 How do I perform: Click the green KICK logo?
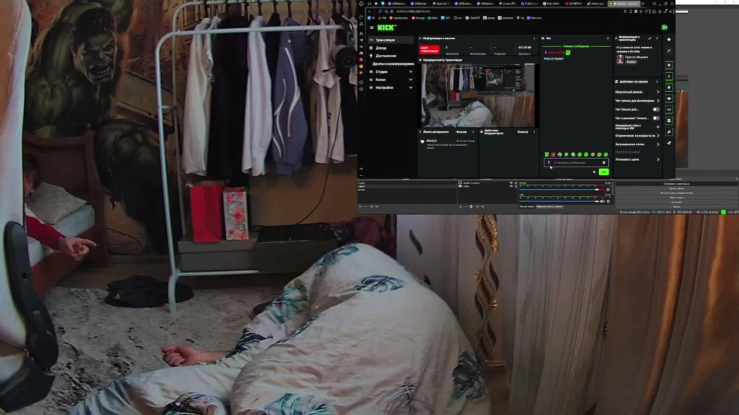387,27
